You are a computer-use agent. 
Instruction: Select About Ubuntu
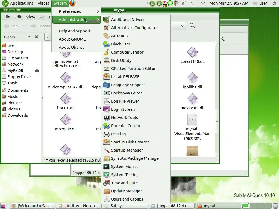pyautogui.click(x=77, y=47)
